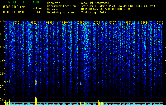This screenshot has height=105, width=166.
Task: Click the 0805 time marker
Action: tap(81, 23)
